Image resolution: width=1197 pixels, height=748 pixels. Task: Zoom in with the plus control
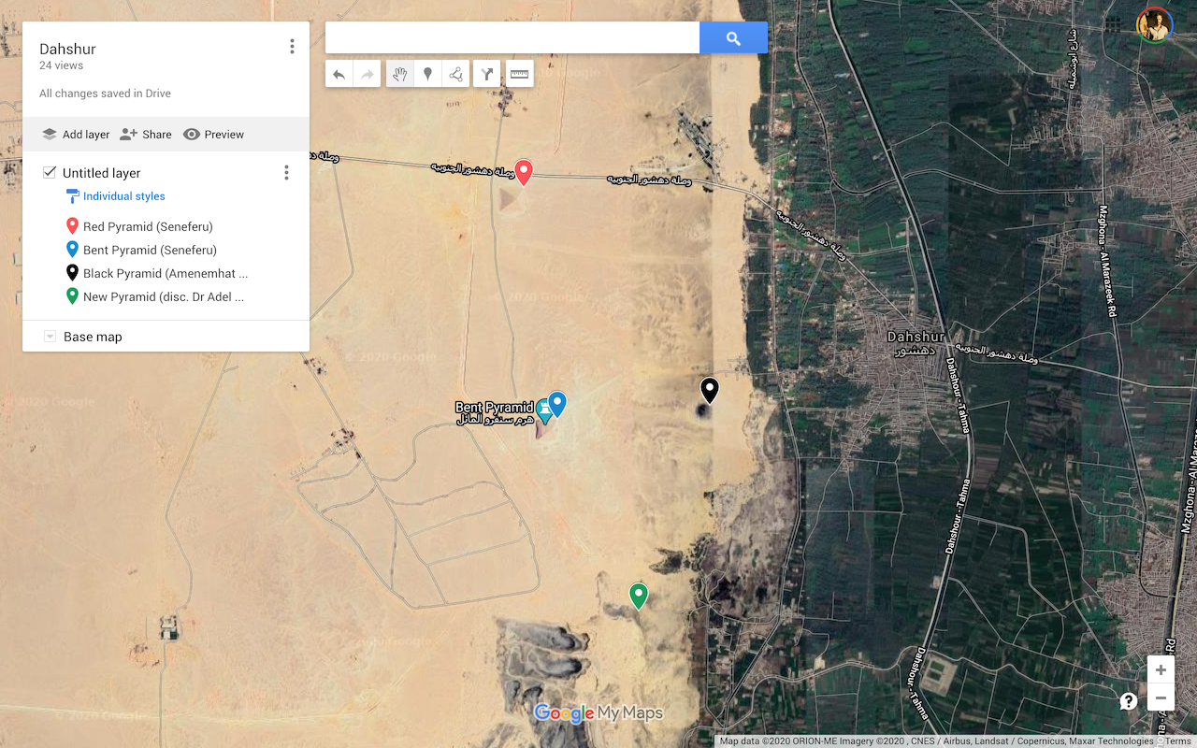pyautogui.click(x=1161, y=669)
